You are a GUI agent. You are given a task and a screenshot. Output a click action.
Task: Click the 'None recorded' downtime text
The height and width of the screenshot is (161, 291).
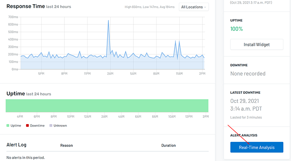coord(248,73)
